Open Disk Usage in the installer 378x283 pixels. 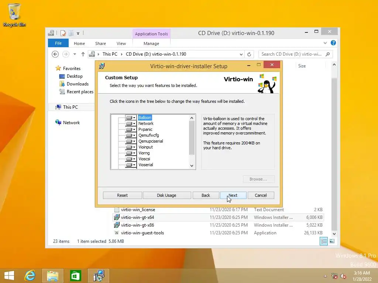[x=166, y=195]
